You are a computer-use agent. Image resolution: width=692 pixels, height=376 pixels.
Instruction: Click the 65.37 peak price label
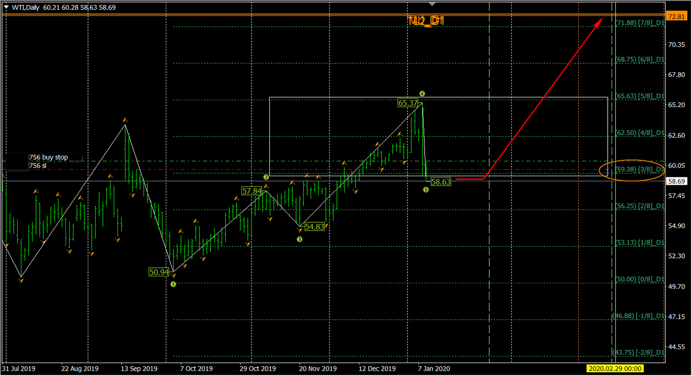[408, 103]
